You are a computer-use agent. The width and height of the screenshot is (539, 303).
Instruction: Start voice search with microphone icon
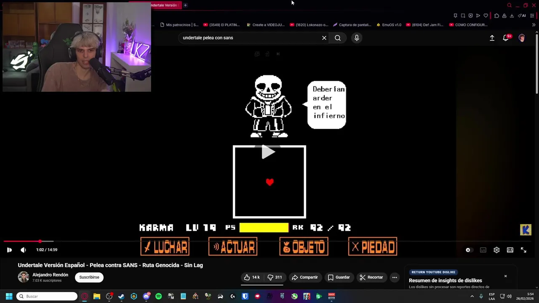(357, 38)
